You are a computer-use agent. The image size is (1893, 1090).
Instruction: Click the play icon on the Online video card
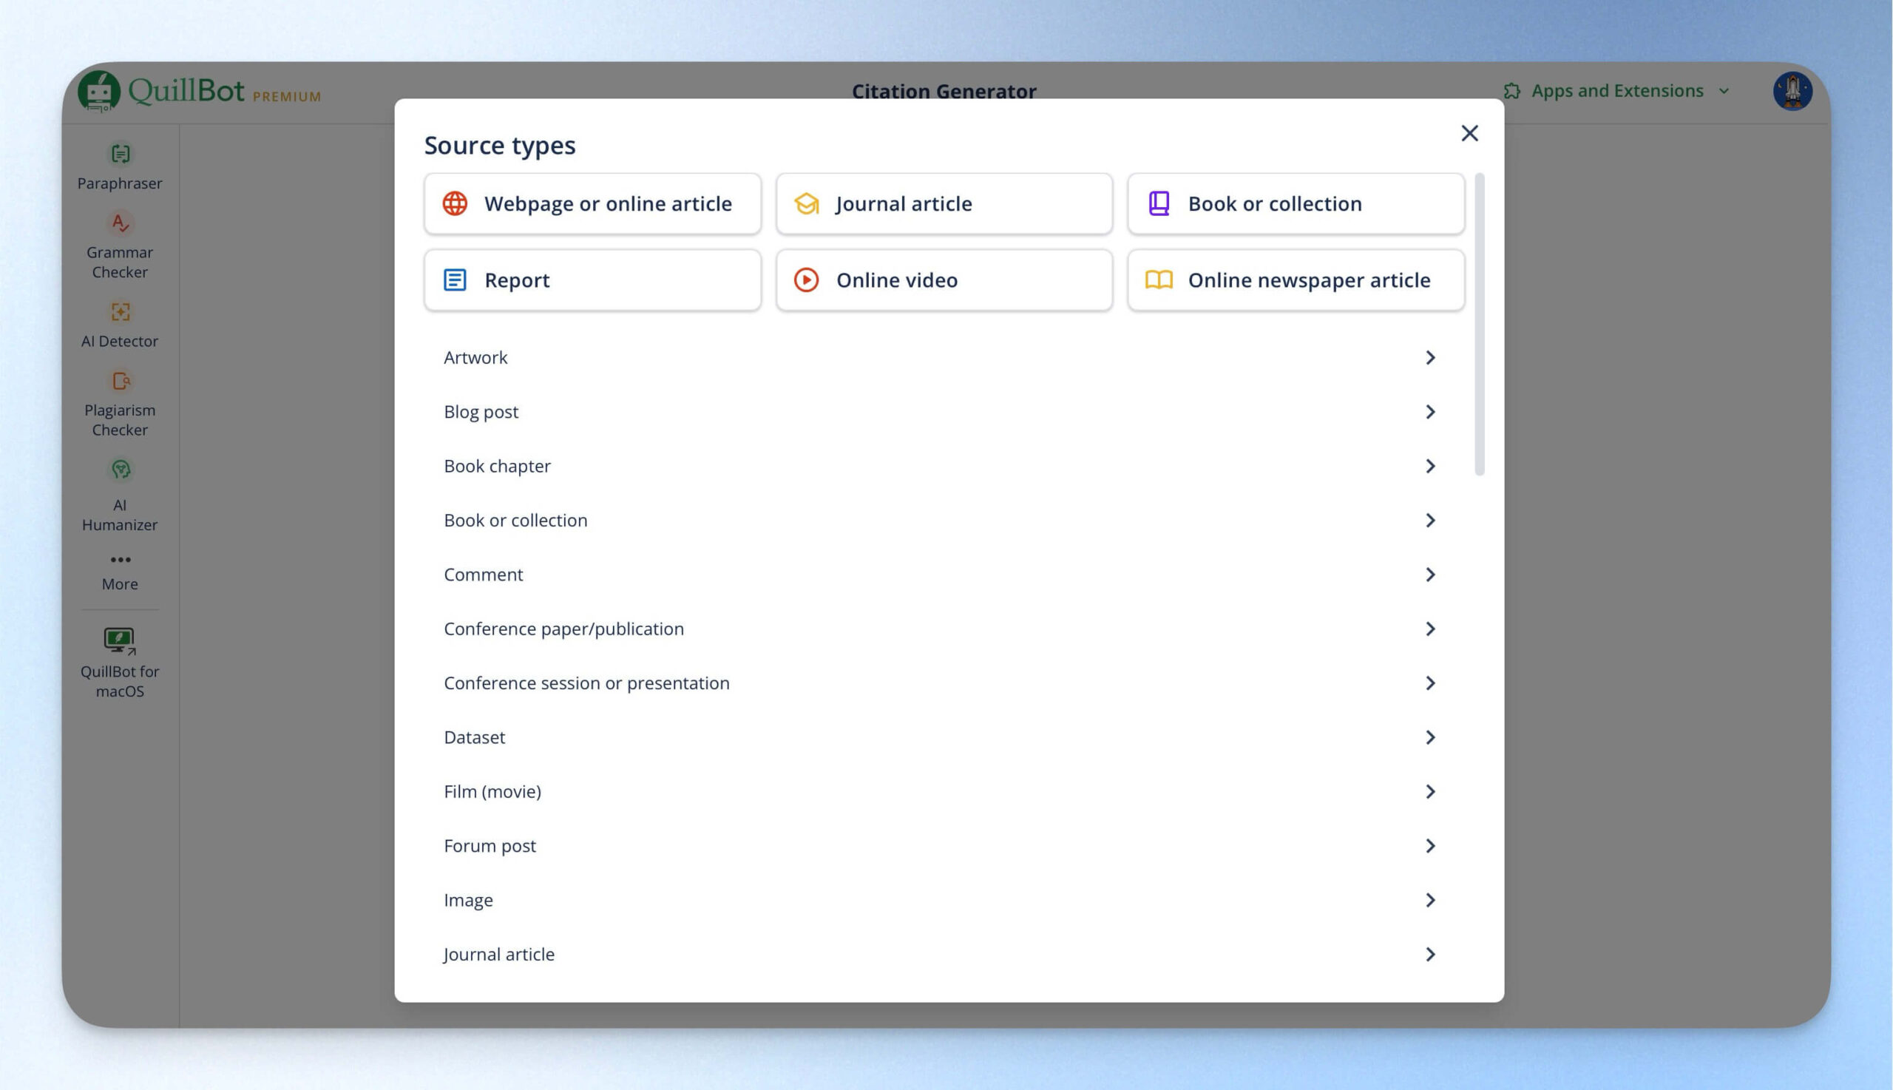[806, 280]
